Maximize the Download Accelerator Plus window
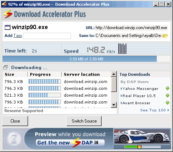This screenshot has height=152, width=173. [162, 4]
